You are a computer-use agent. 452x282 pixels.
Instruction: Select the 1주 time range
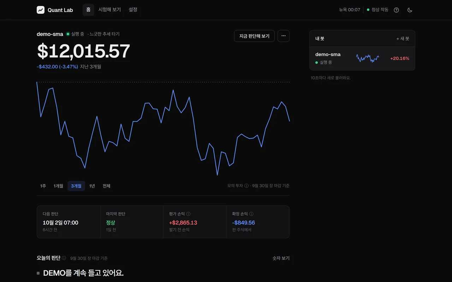(43, 186)
